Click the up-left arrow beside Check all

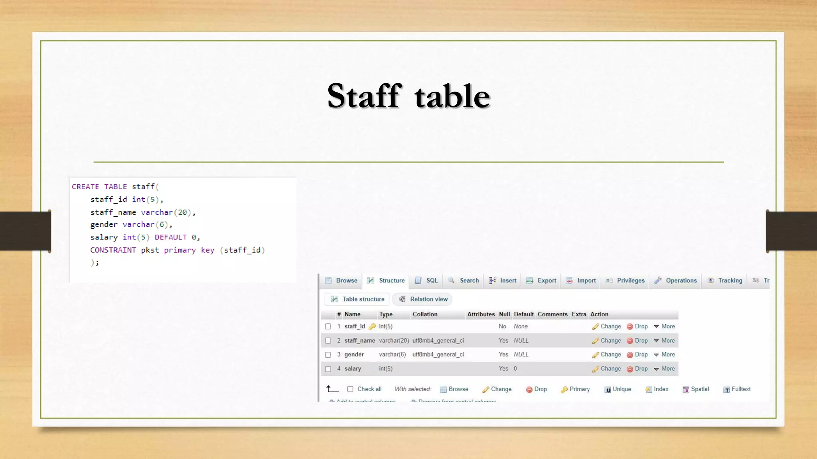[x=332, y=389]
